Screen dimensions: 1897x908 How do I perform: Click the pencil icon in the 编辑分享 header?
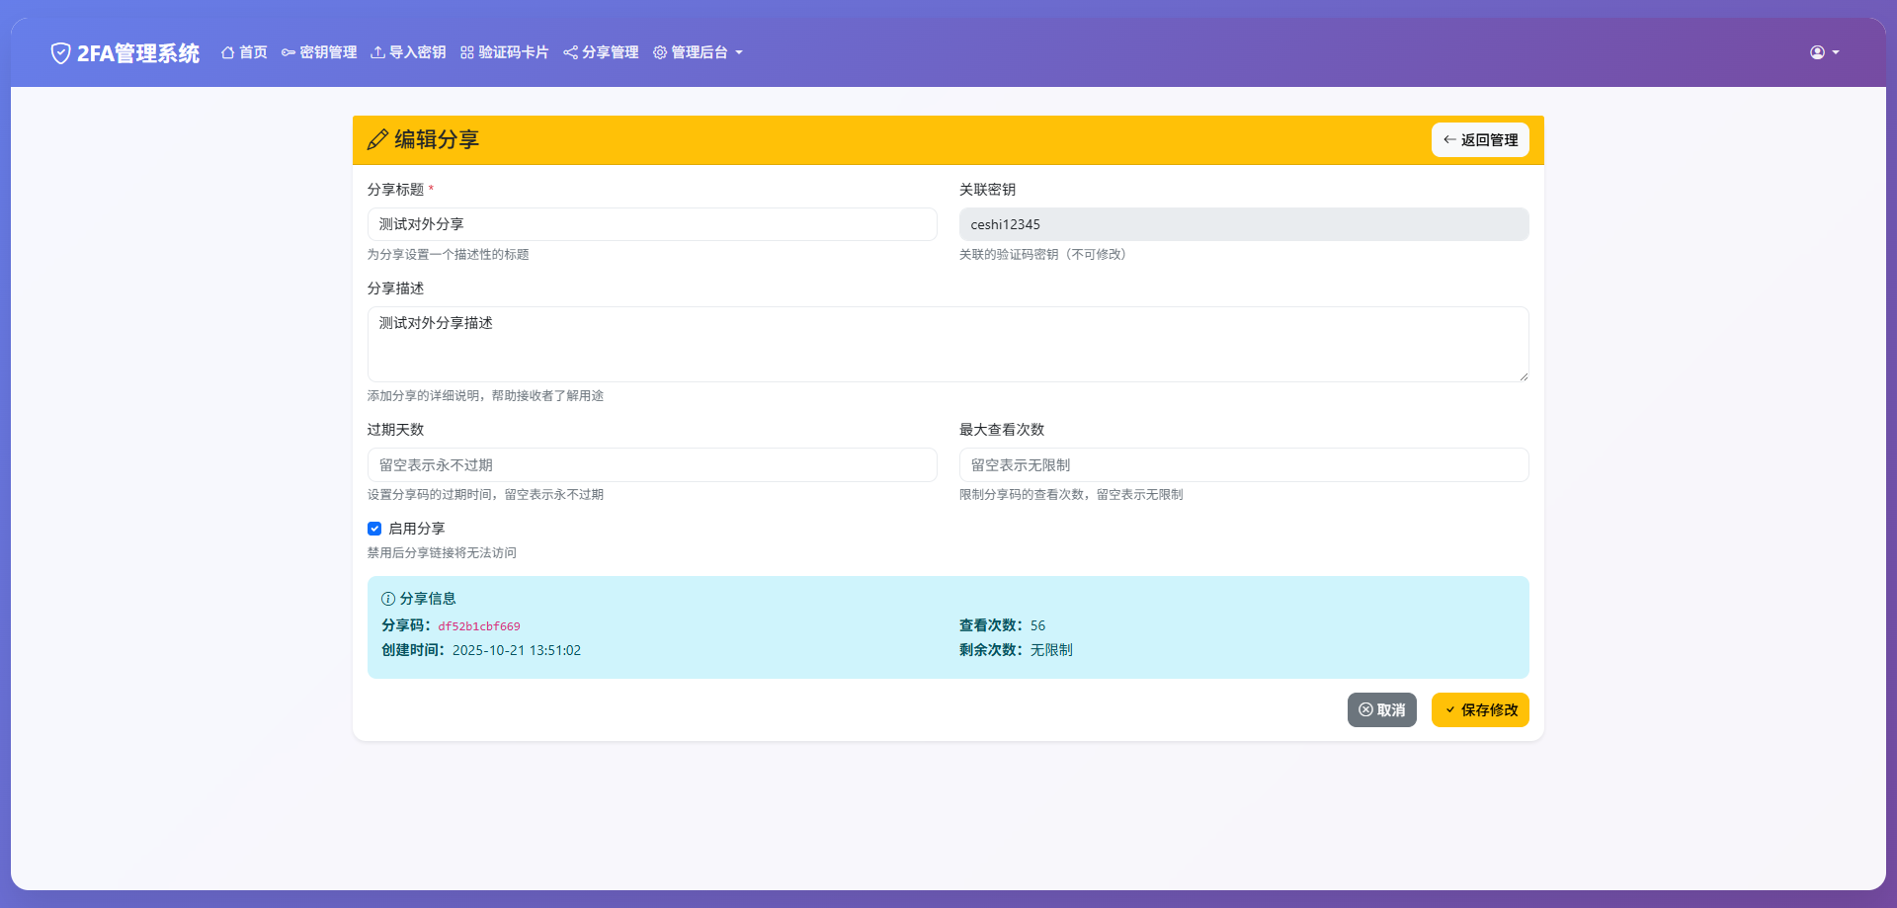click(x=375, y=139)
